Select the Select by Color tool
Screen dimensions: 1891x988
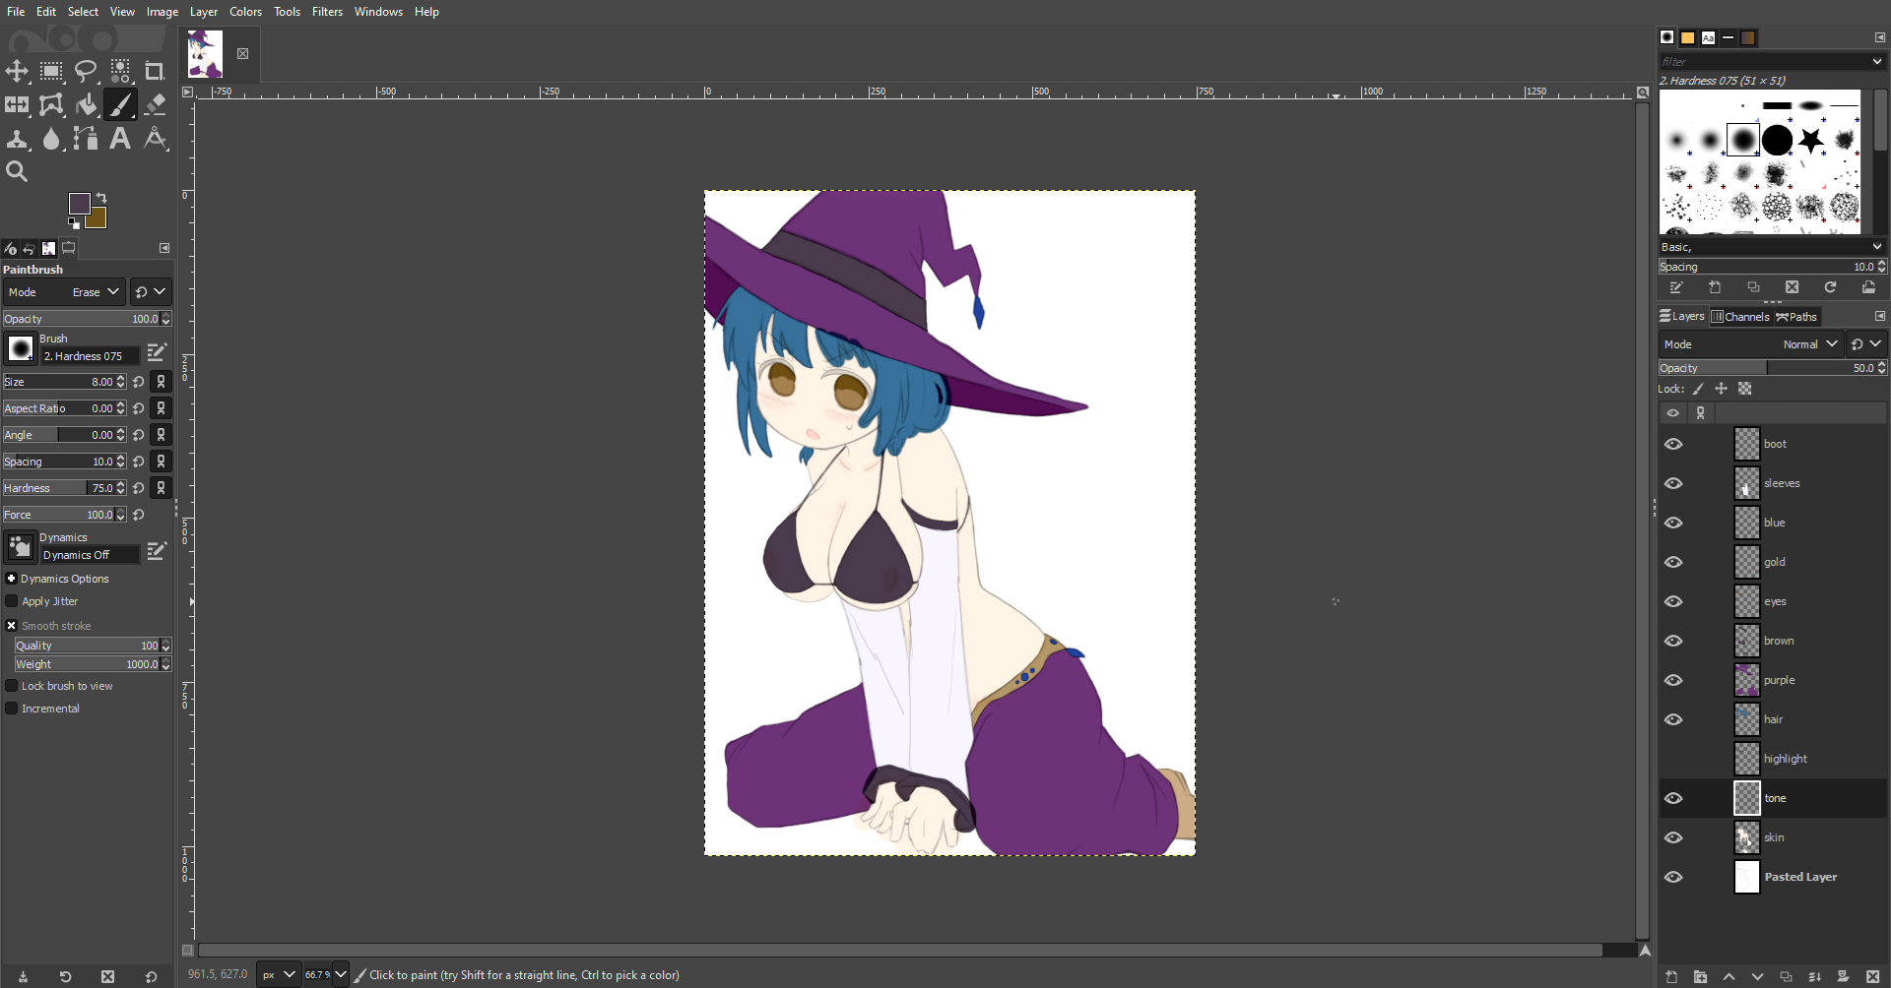click(x=120, y=71)
